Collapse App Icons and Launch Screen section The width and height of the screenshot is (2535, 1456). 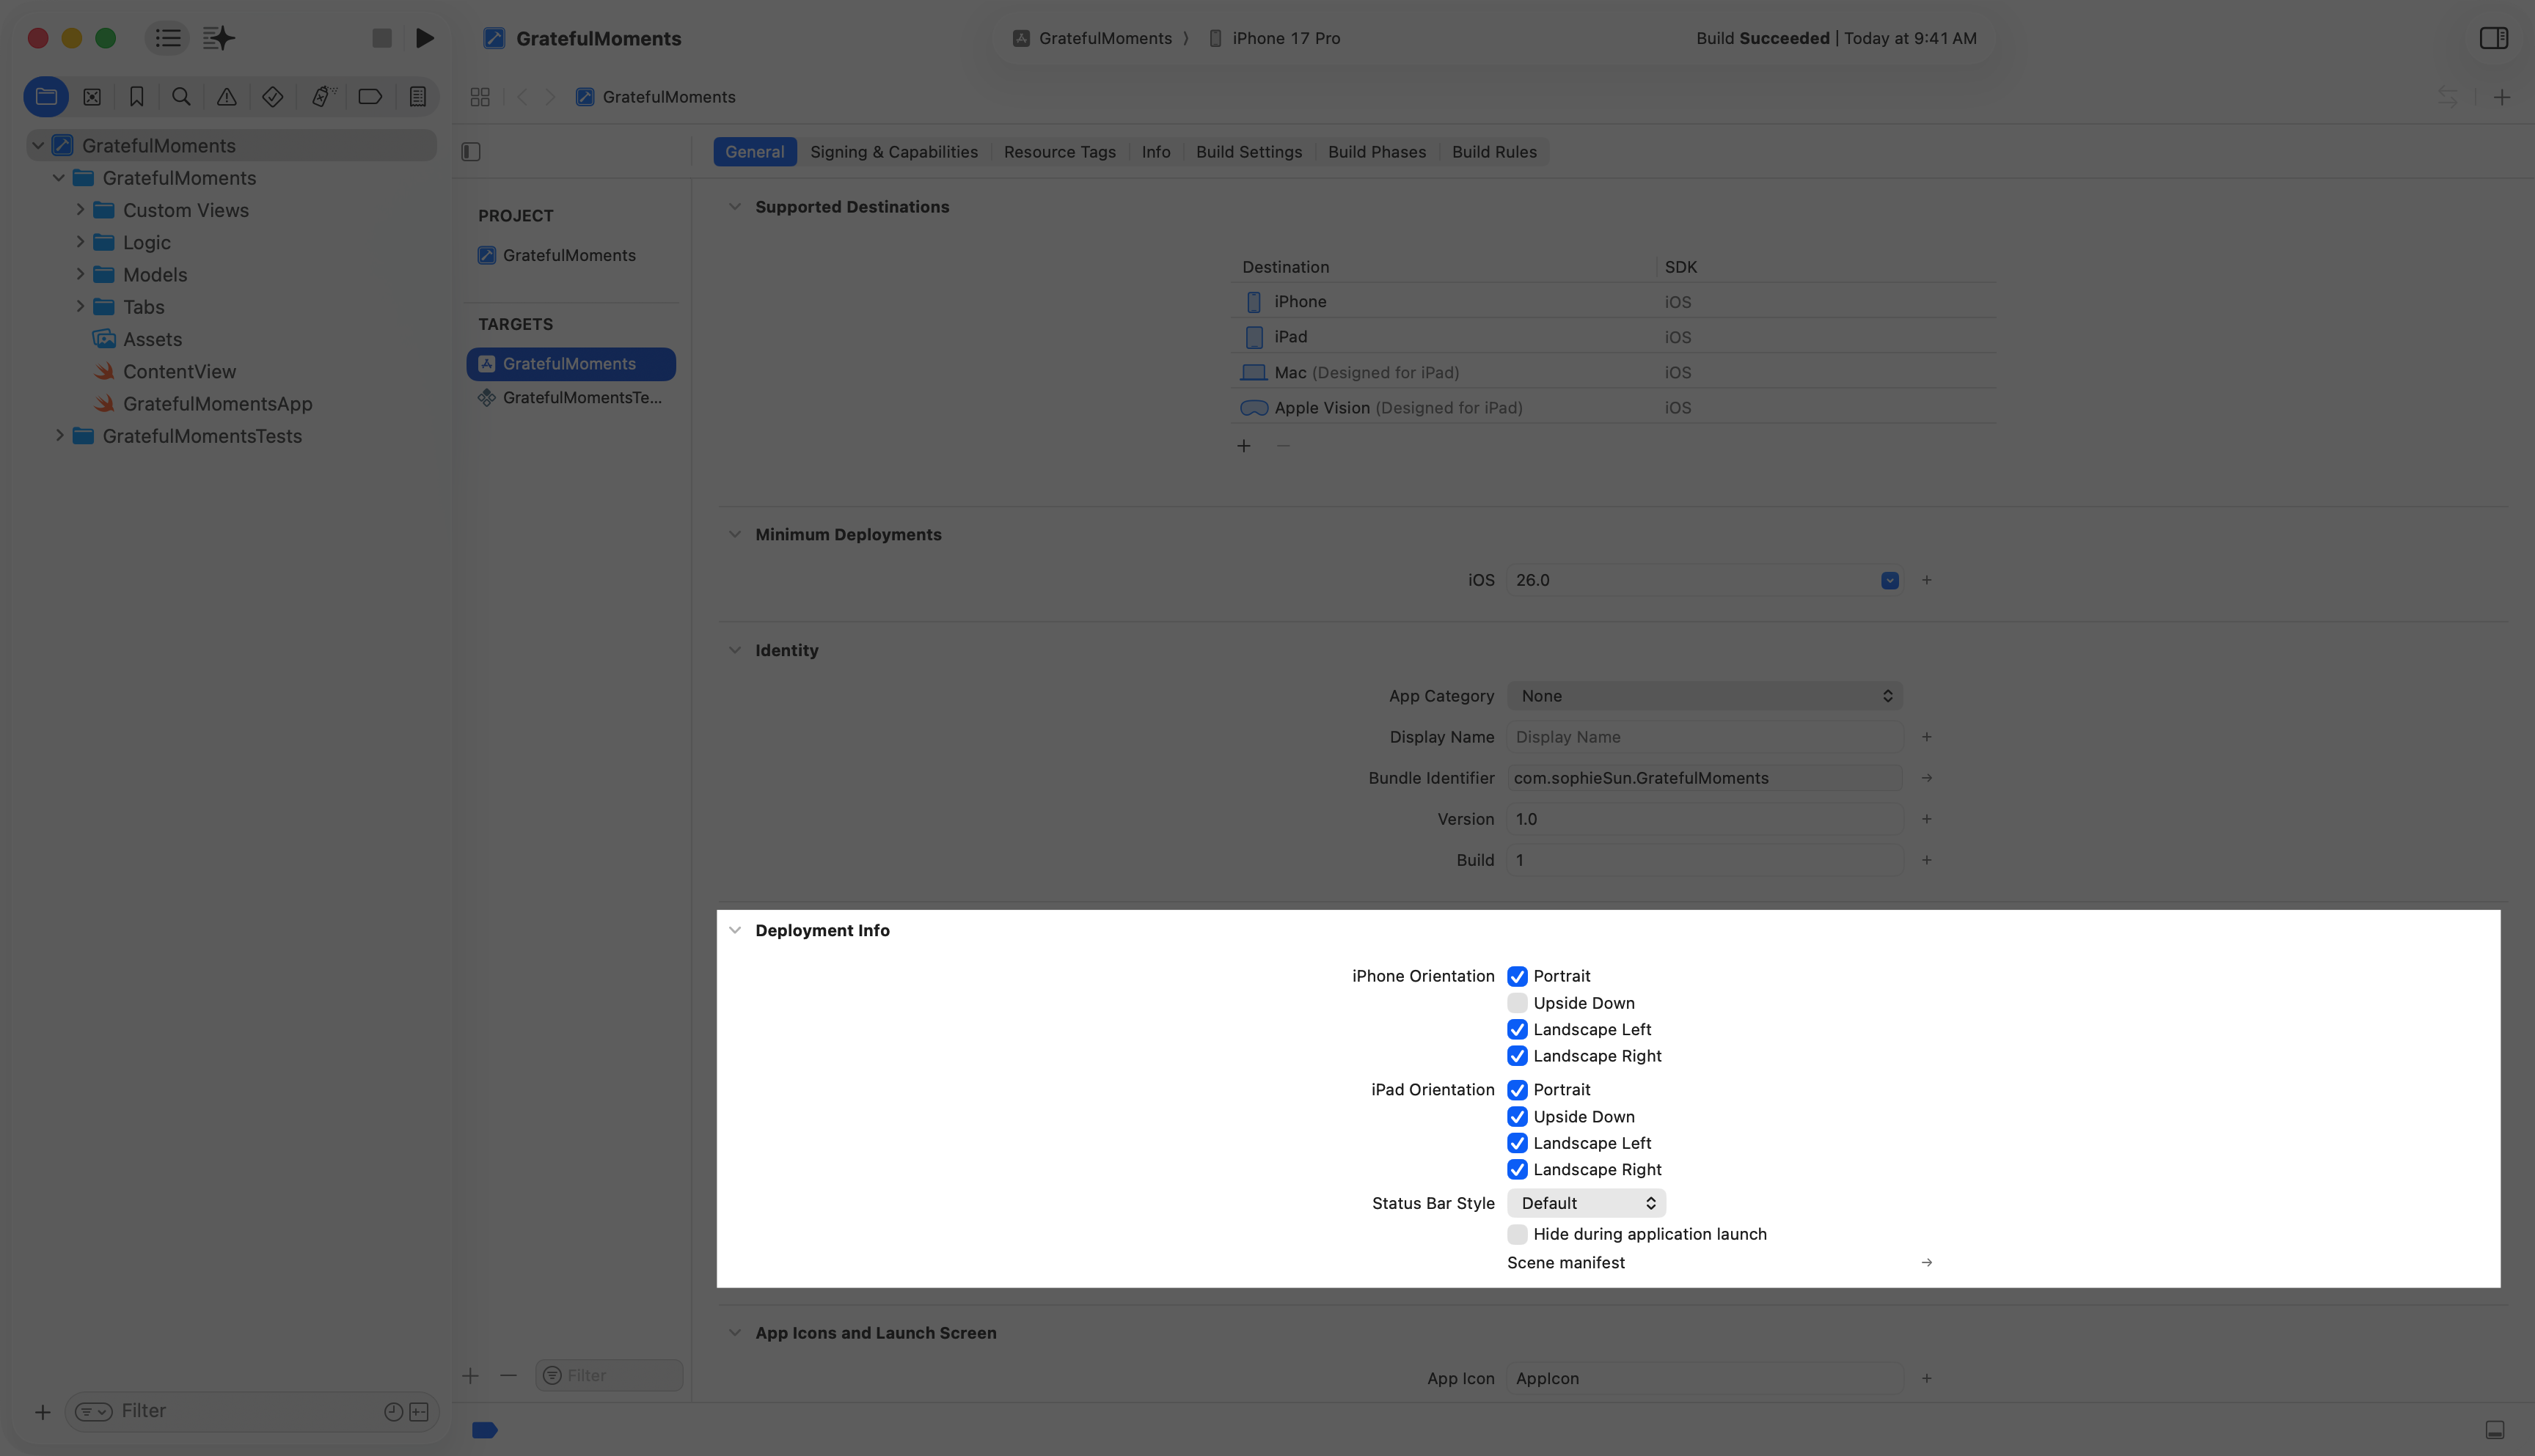click(735, 1333)
